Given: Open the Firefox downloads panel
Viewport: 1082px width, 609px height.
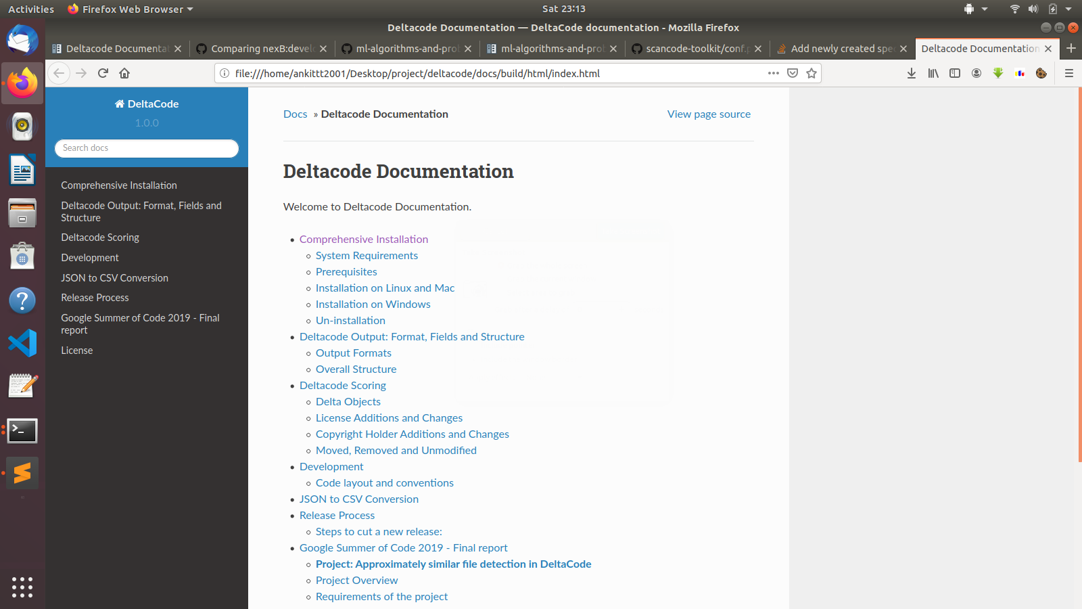Looking at the screenshot, I should point(912,73).
